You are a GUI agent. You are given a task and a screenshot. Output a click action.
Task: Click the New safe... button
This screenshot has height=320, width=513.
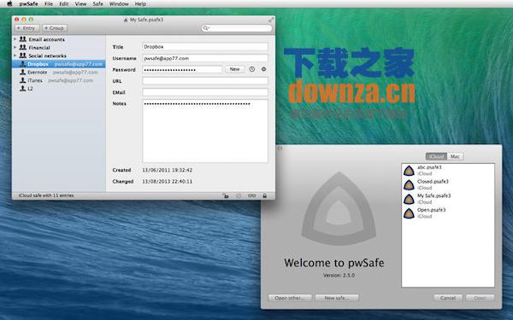coord(337,298)
